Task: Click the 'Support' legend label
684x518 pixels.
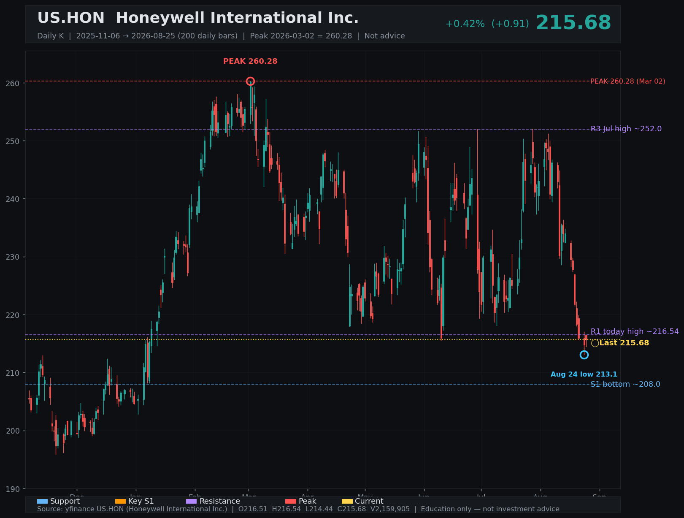Action: [x=65, y=501]
